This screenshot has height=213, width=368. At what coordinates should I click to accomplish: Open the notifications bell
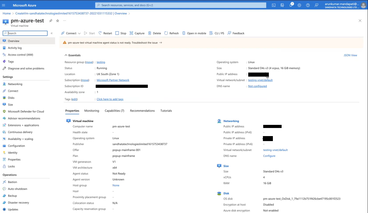pos(291,5)
